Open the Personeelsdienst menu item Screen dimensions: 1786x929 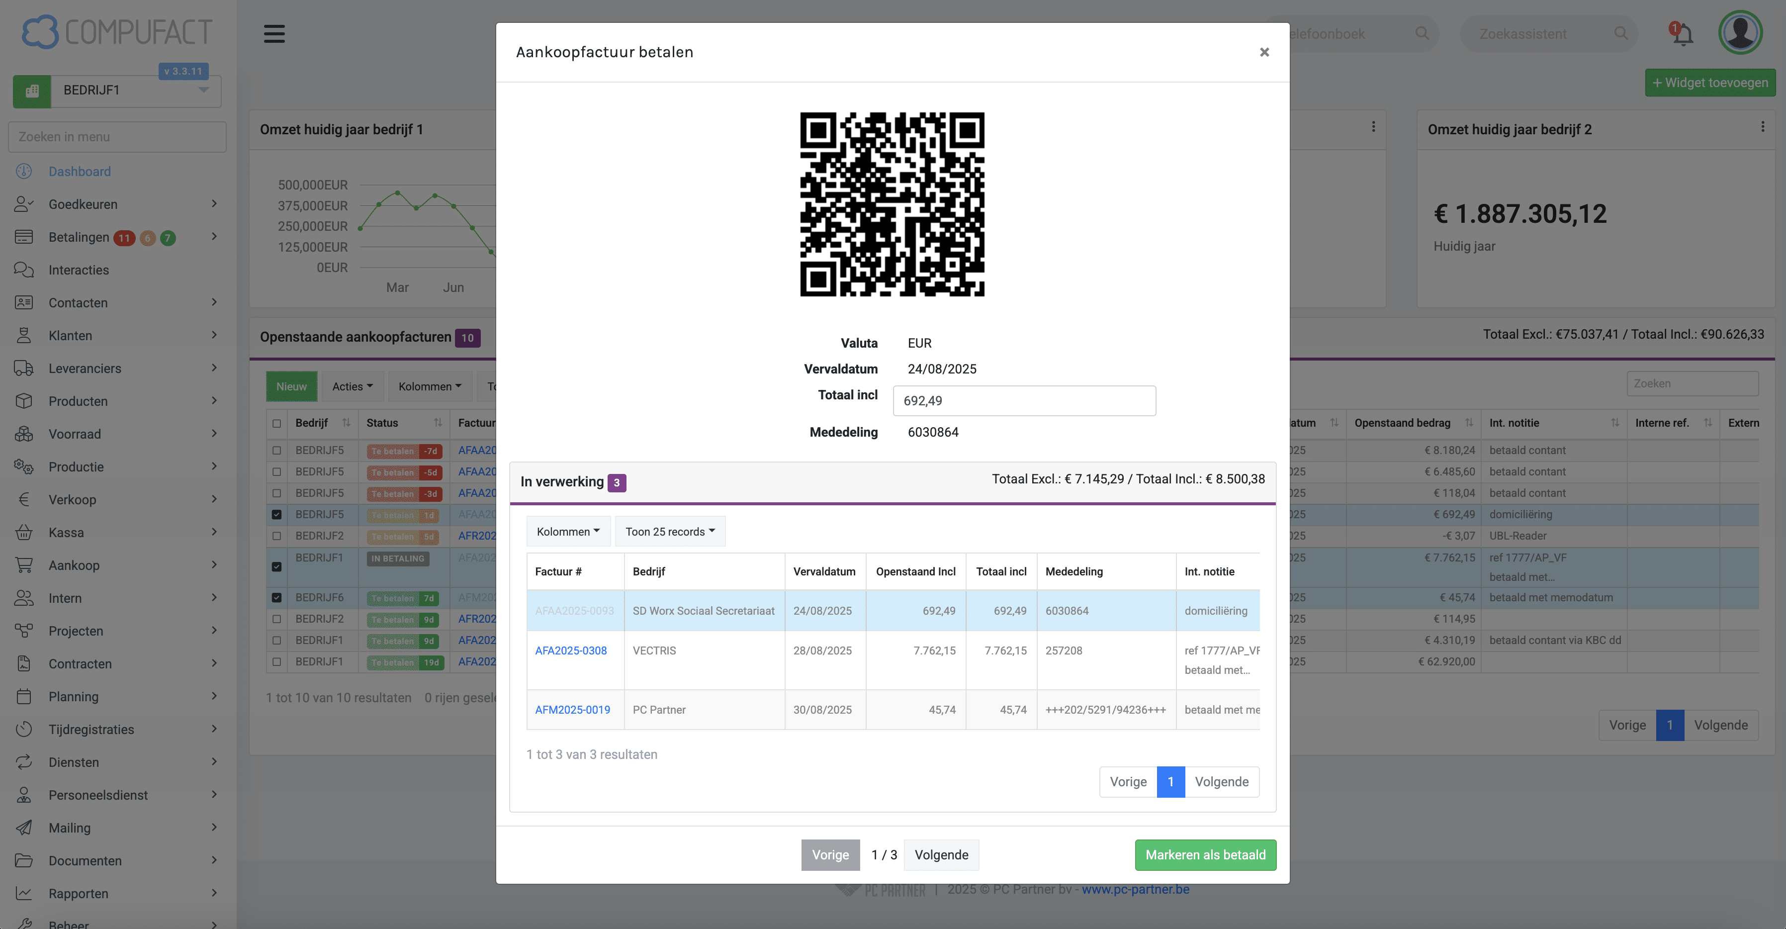click(98, 795)
